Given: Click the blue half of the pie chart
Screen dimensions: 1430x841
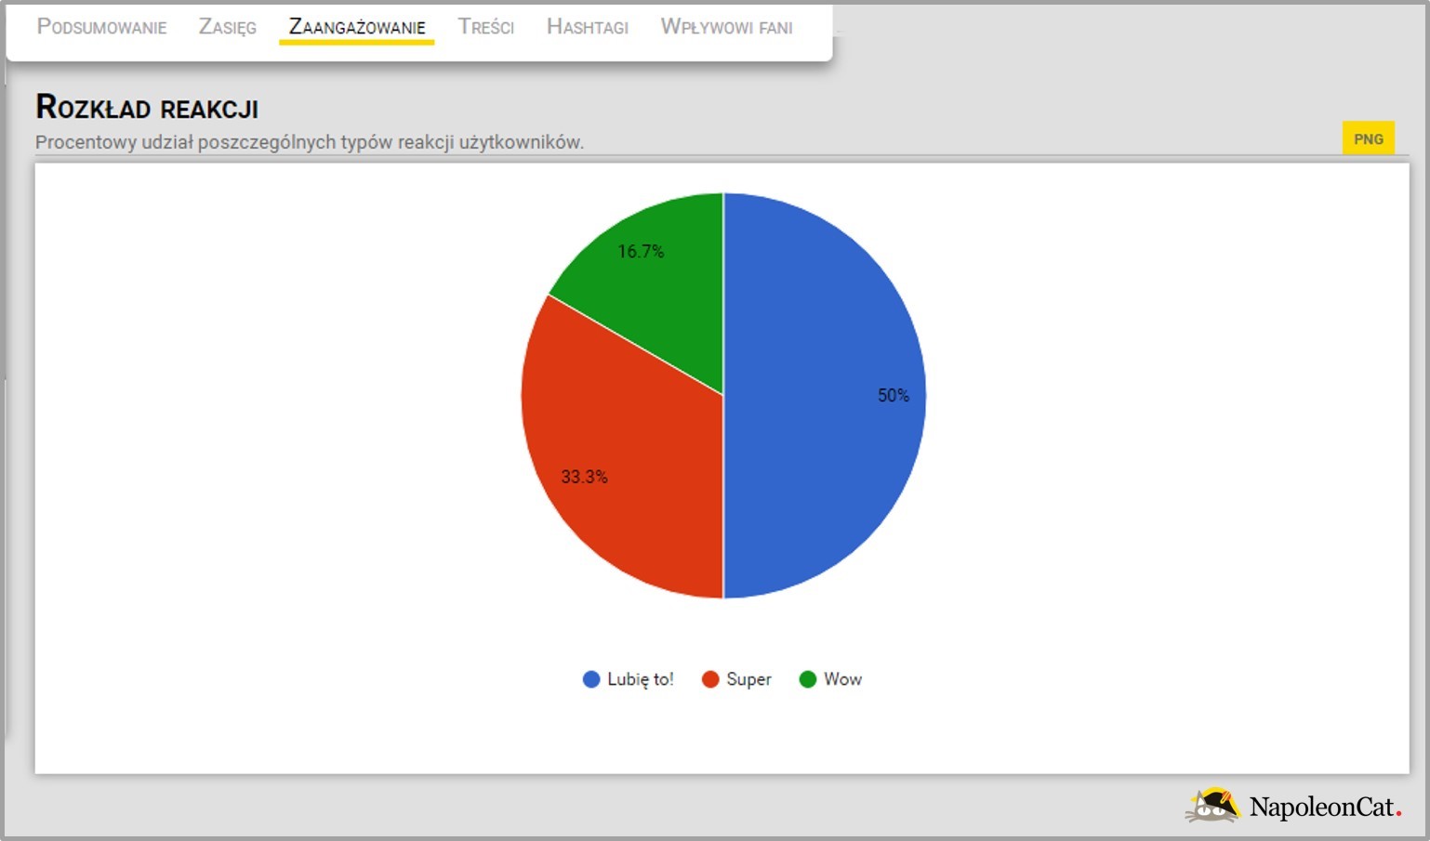Looking at the screenshot, I should point(818,395).
